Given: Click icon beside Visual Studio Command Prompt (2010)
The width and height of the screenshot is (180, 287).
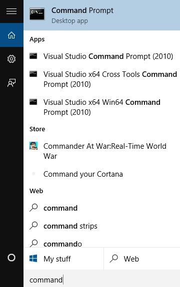Looking at the screenshot, I should point(33,56).
